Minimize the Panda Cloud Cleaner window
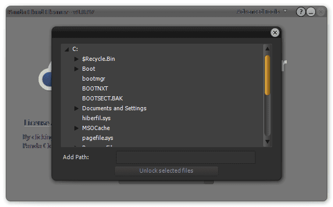Screen dimensions: 333x207 311,11
